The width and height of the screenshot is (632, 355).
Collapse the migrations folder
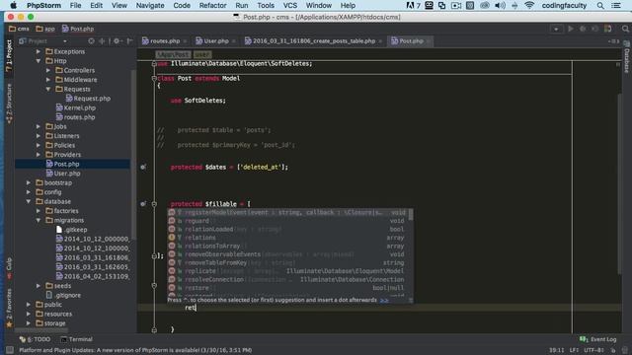[39, 220]
